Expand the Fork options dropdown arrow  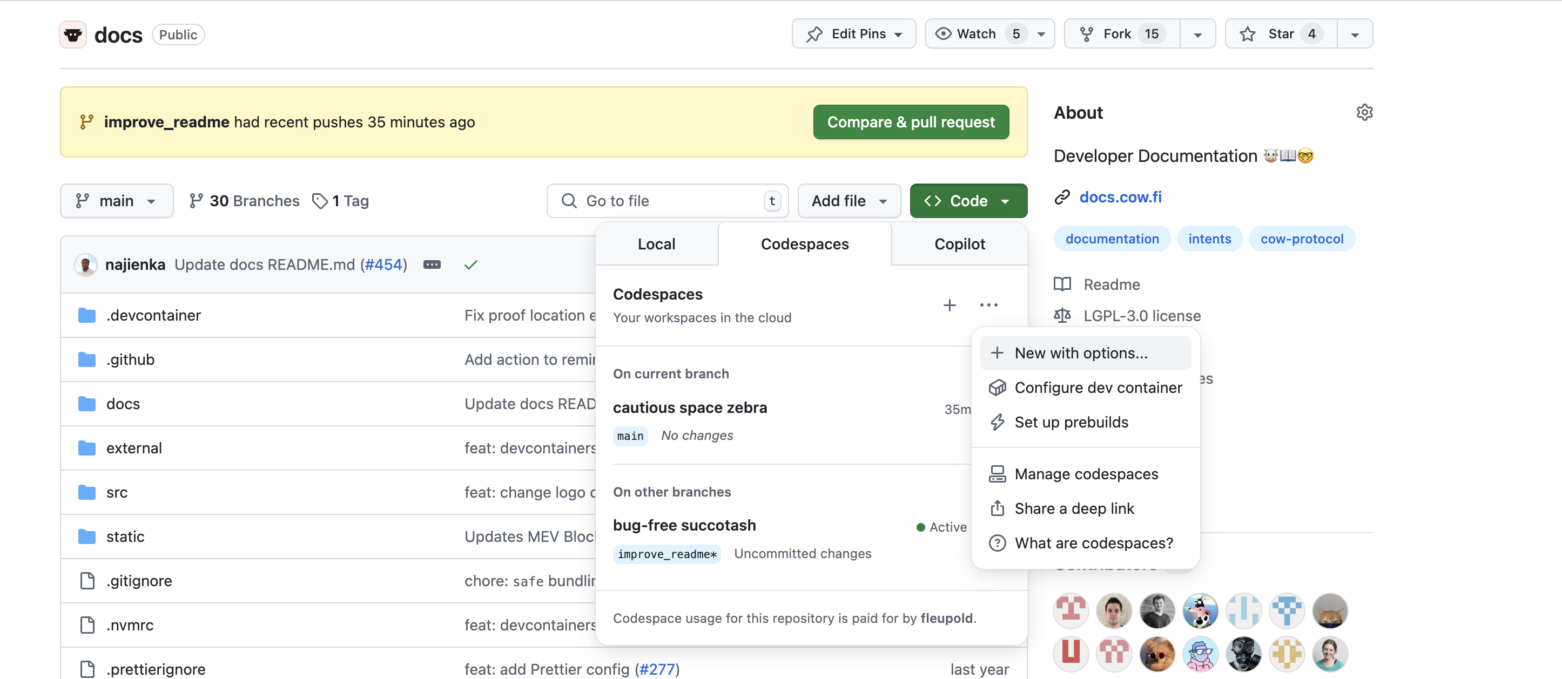(x=1197, y=34)
